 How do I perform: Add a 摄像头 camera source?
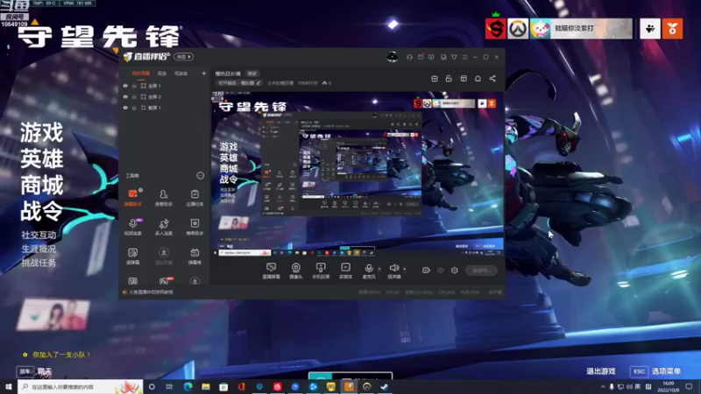(x=295, y=271)
